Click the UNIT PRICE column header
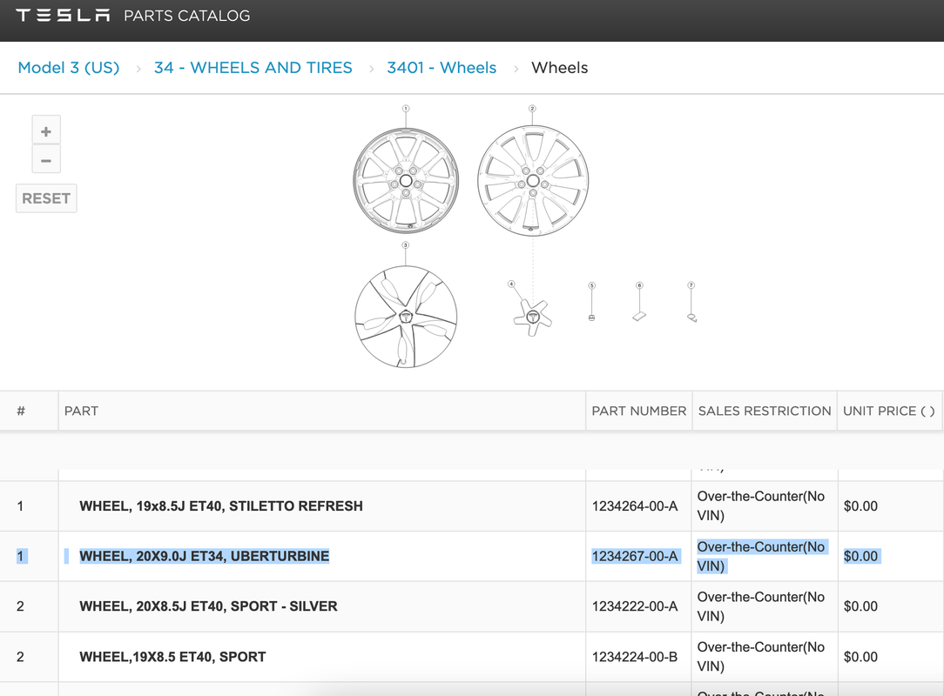The height and width of the screenshot is (696, 944). (889, 411)
